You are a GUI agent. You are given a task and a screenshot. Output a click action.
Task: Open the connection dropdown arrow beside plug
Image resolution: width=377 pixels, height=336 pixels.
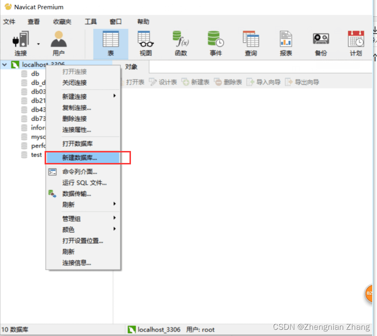[x=38, y=43]
